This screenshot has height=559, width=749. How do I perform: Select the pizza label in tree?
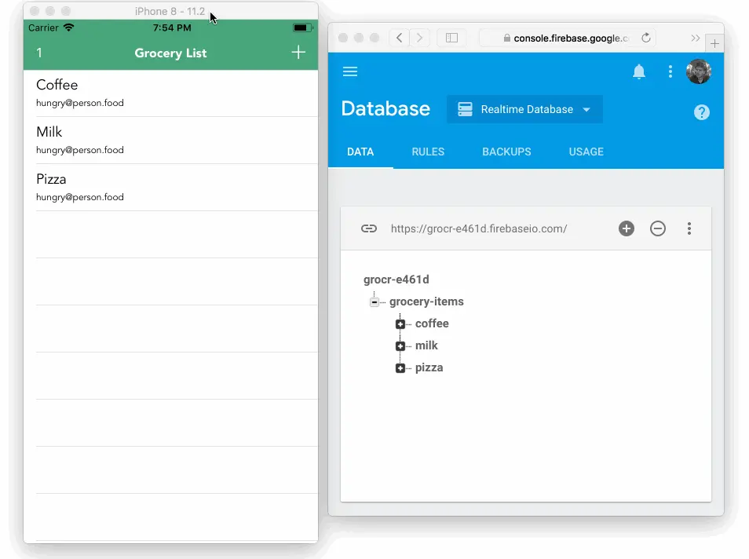point(429,367)
